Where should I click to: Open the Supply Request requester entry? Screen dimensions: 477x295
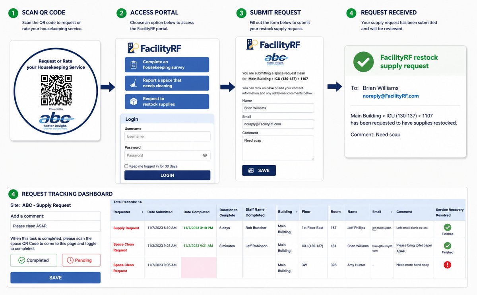pos(126,228)
